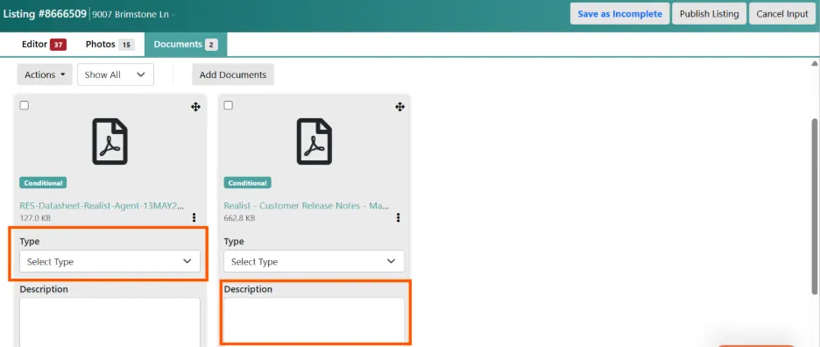Click the 9007 Brimstone Ln address text

coord(131,14)
